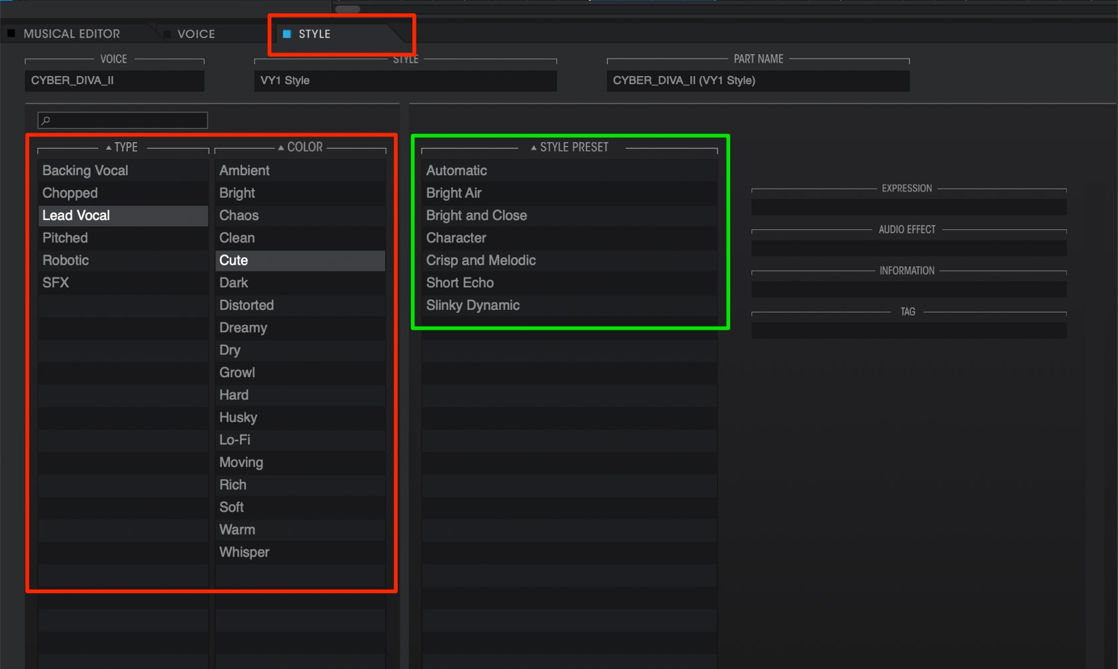The height and width of the screenshot is (669, 1118).
Task: Pick the Bright and Close preset
Action: pyautogui.click(x=570, y=215)
